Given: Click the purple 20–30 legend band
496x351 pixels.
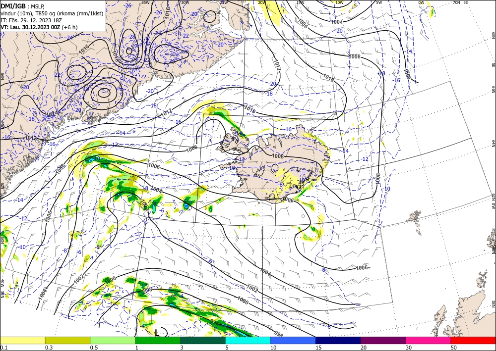Looking at the screenshot, I should [383, 340].
